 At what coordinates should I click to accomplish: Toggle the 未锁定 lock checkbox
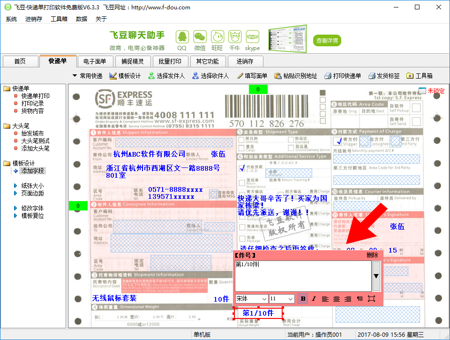pyautogui.click(x=422, y=91)
